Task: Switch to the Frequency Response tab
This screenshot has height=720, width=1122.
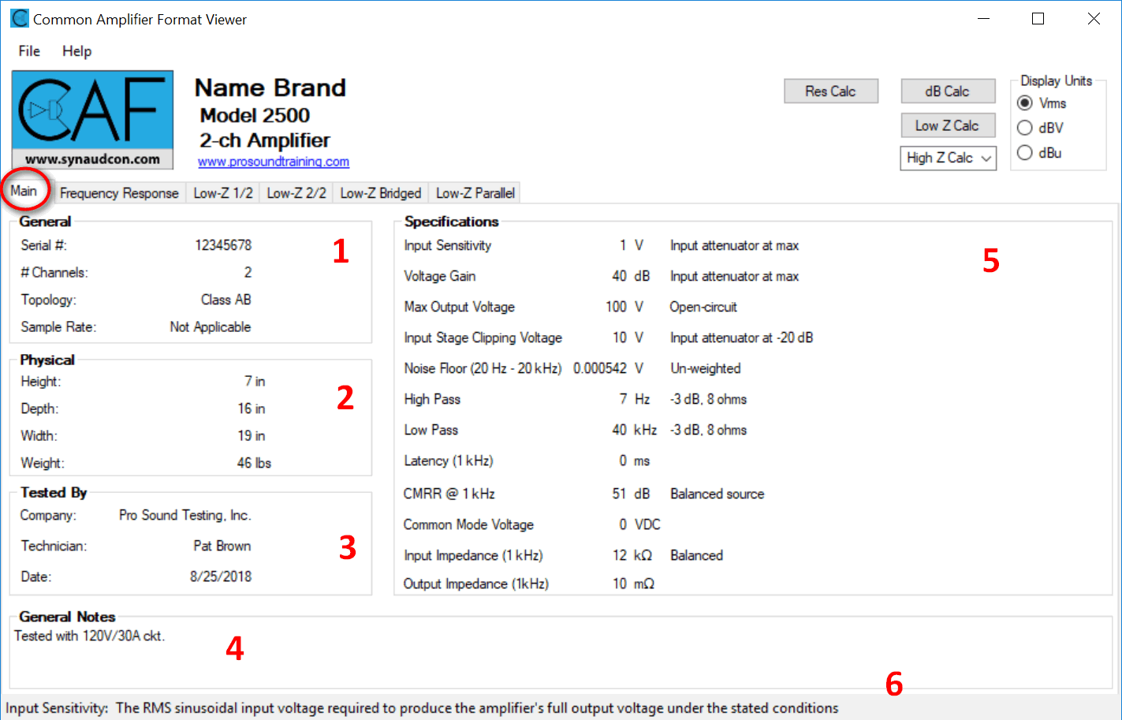Action: click(119, 193)
